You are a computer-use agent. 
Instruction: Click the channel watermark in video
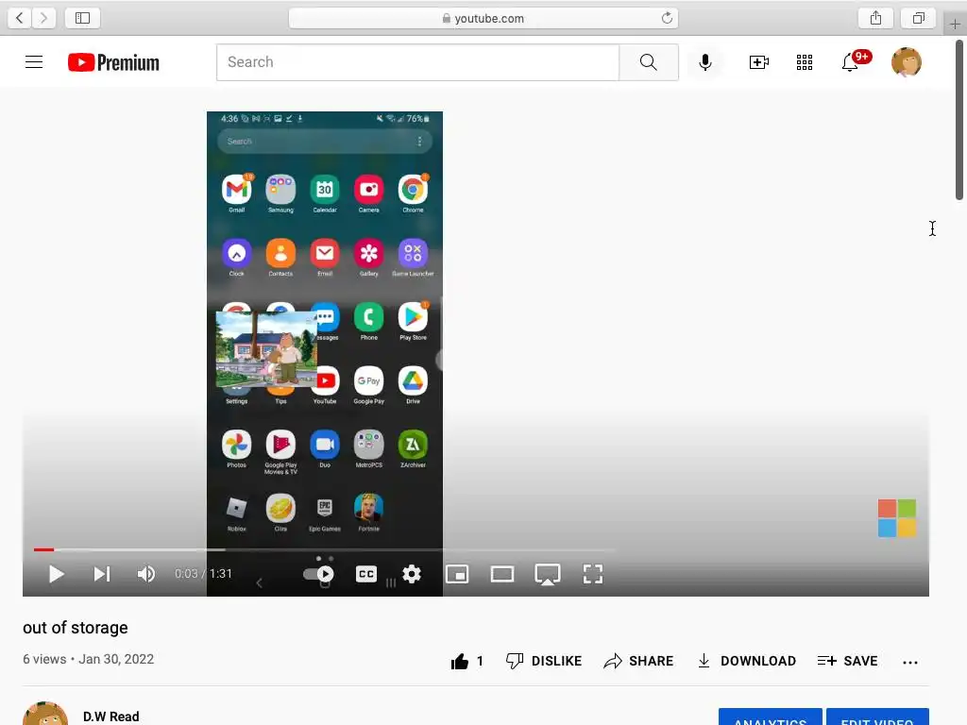(x=897, y=518)
